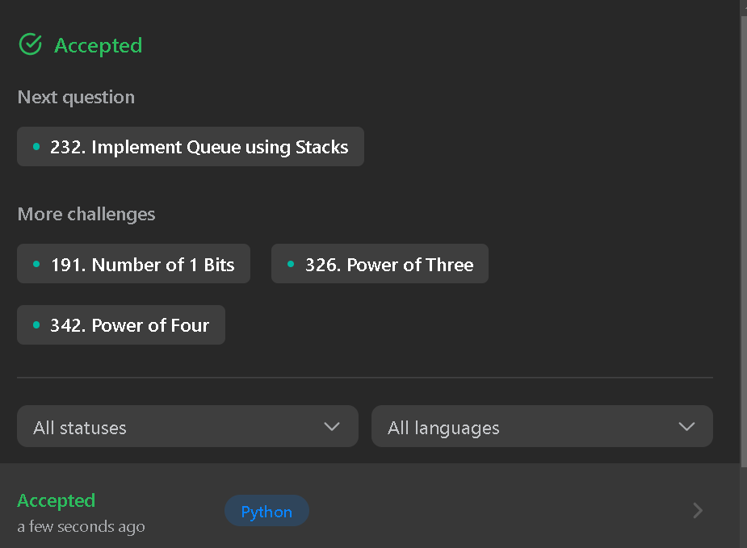Image resolution: width=747 pixels, height=548 pixels.
Task: Click the teal dot beside 342. Power of Four
Action: coord(36,325)
